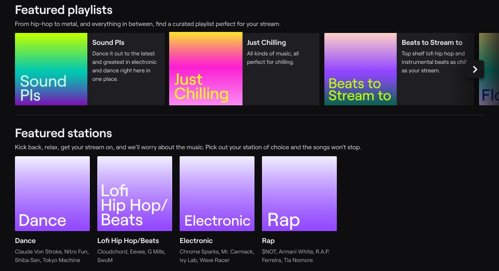
Task: Select the Rap station name label
Action: pyautogui.click(x=268, y=241)
